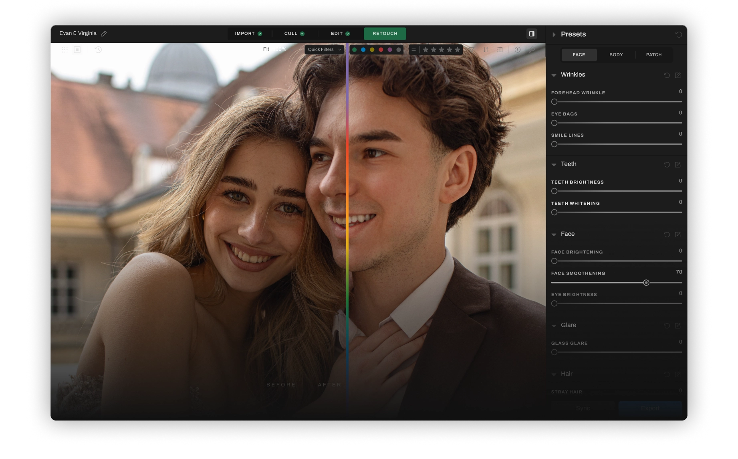Screen dimensions: 738x459
Task: Click the info icon in the toolbar
Action: click(518, 50)
